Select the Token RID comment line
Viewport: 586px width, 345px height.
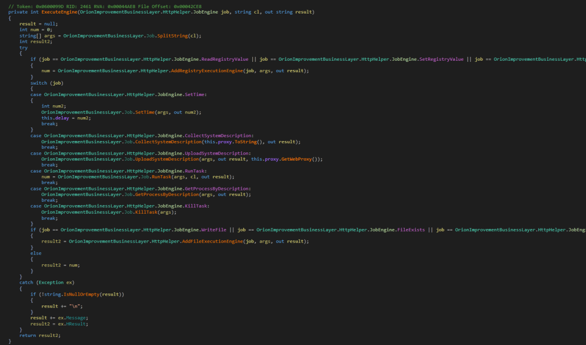click(x=105, y=7)
